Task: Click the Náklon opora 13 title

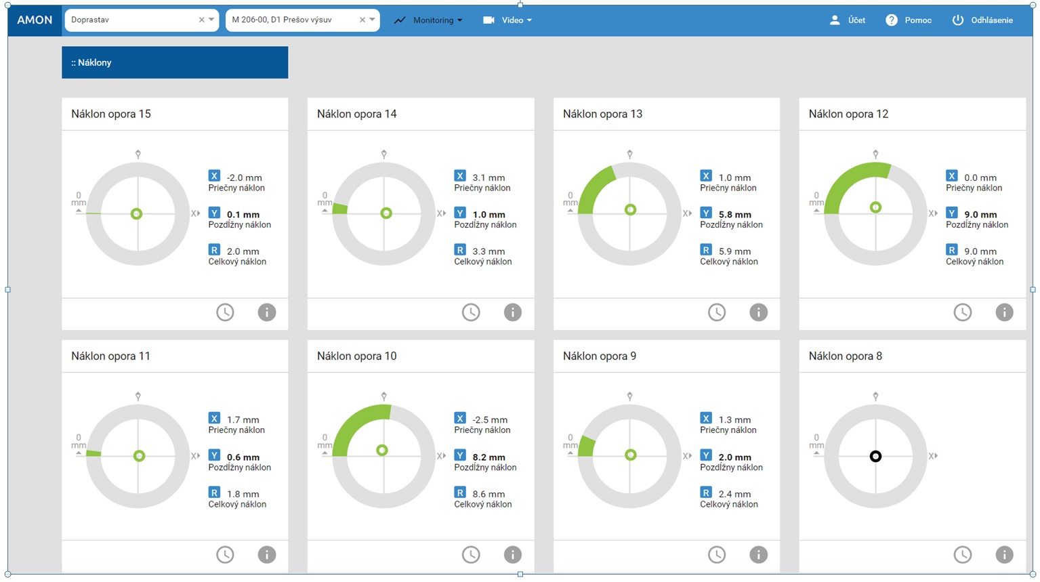Action: (603, 114)
